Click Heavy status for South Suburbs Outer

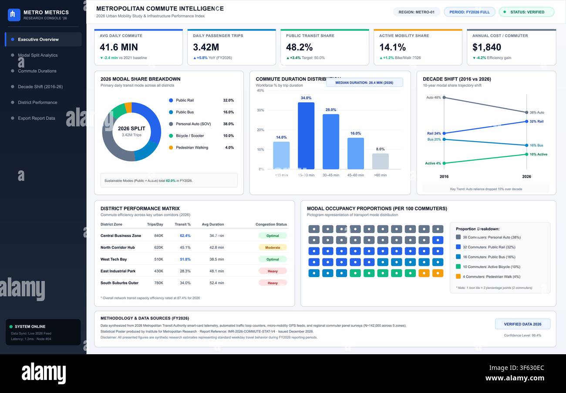tap(273, 283)
